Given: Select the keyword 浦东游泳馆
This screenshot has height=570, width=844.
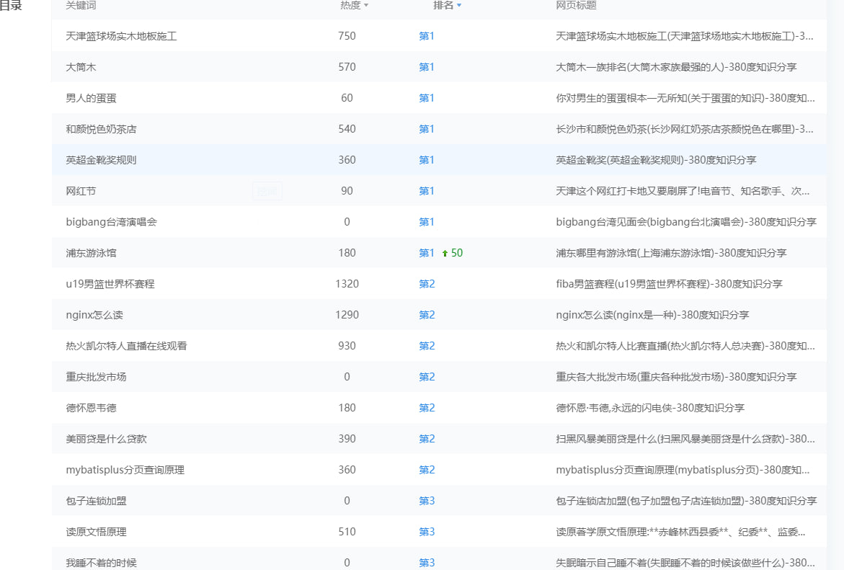Looking at the screenshot, I should [x=90, y=253].
